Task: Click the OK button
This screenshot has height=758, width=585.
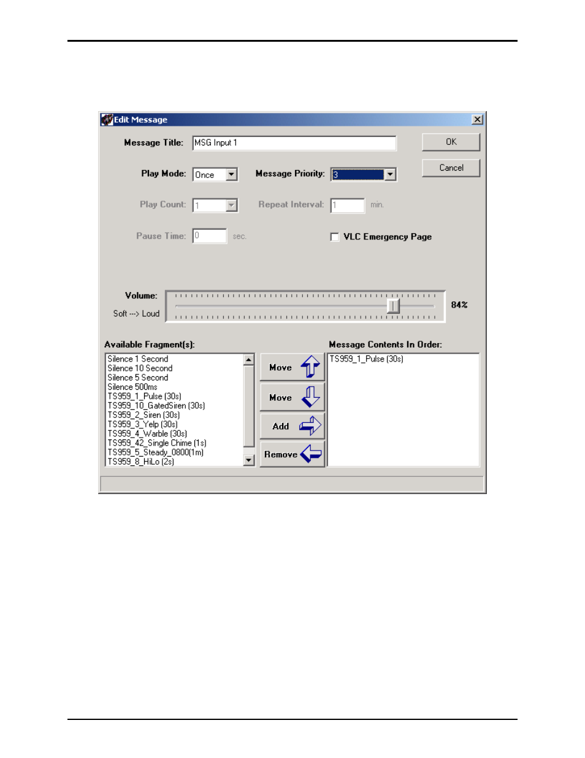Action: point(451,142)
